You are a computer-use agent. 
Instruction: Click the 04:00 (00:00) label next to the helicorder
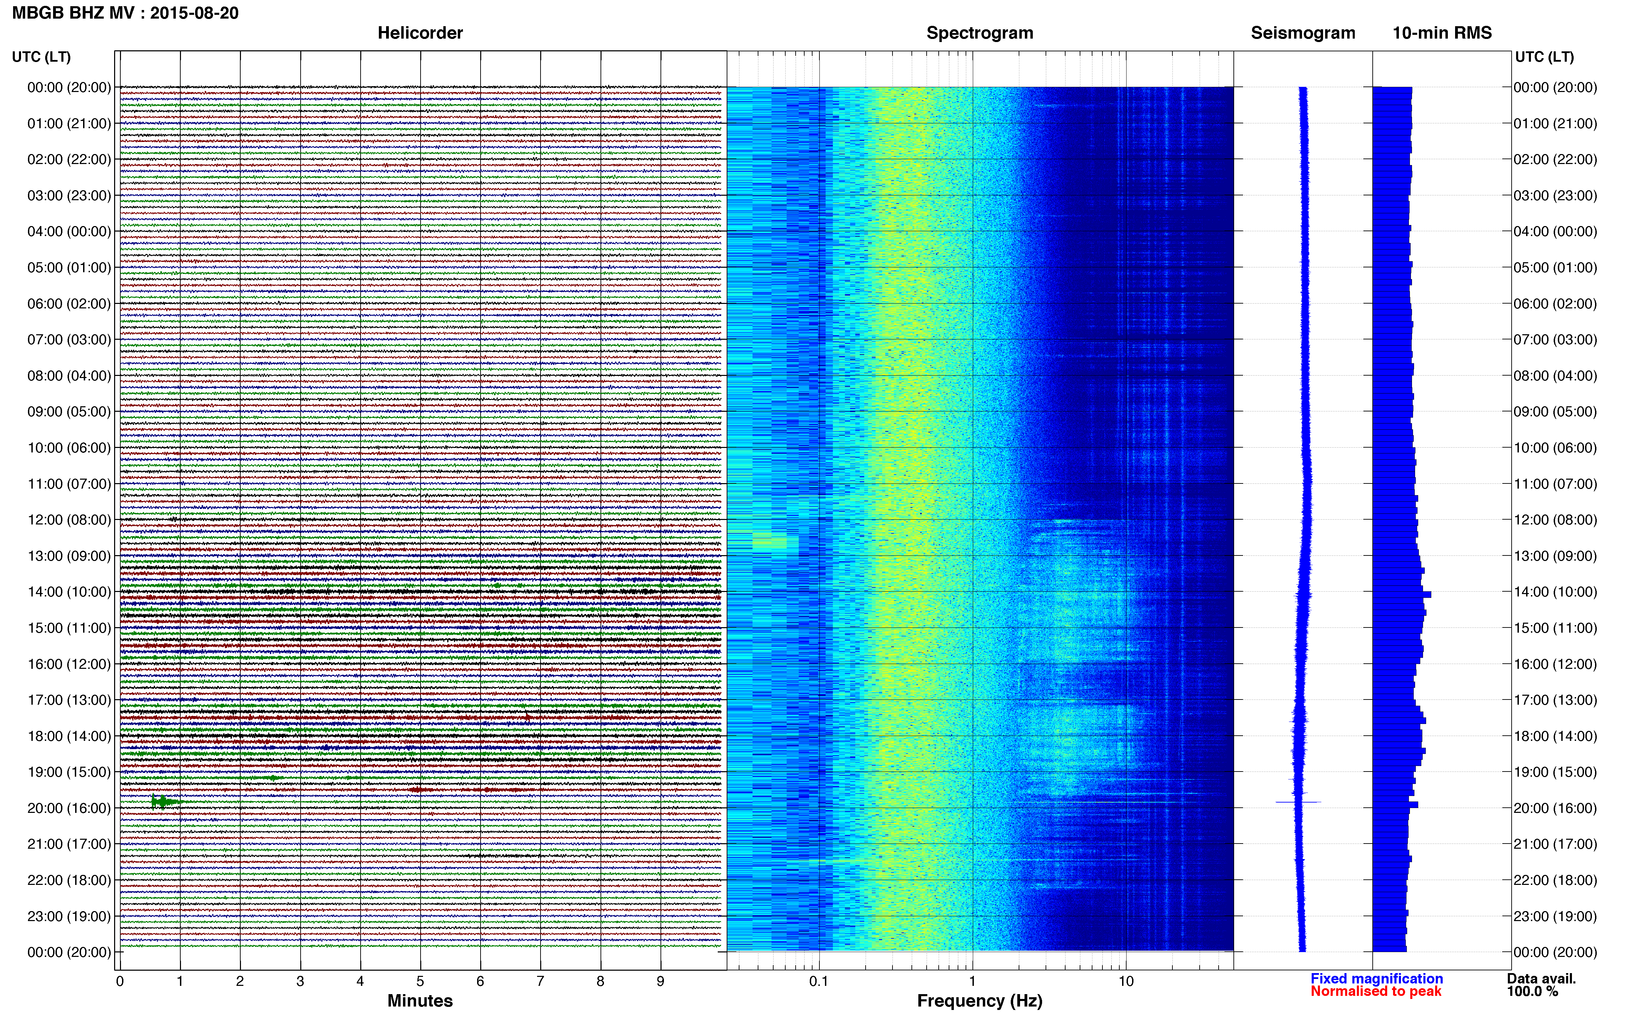click(x=69, y=232)
